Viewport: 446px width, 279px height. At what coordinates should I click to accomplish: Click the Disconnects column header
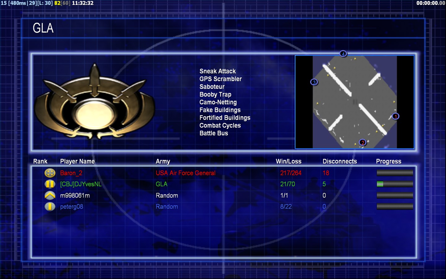[x=340, y=161]
